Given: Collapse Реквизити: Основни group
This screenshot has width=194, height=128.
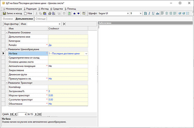Looking at the screenshot, I should [x=7, y=33].
